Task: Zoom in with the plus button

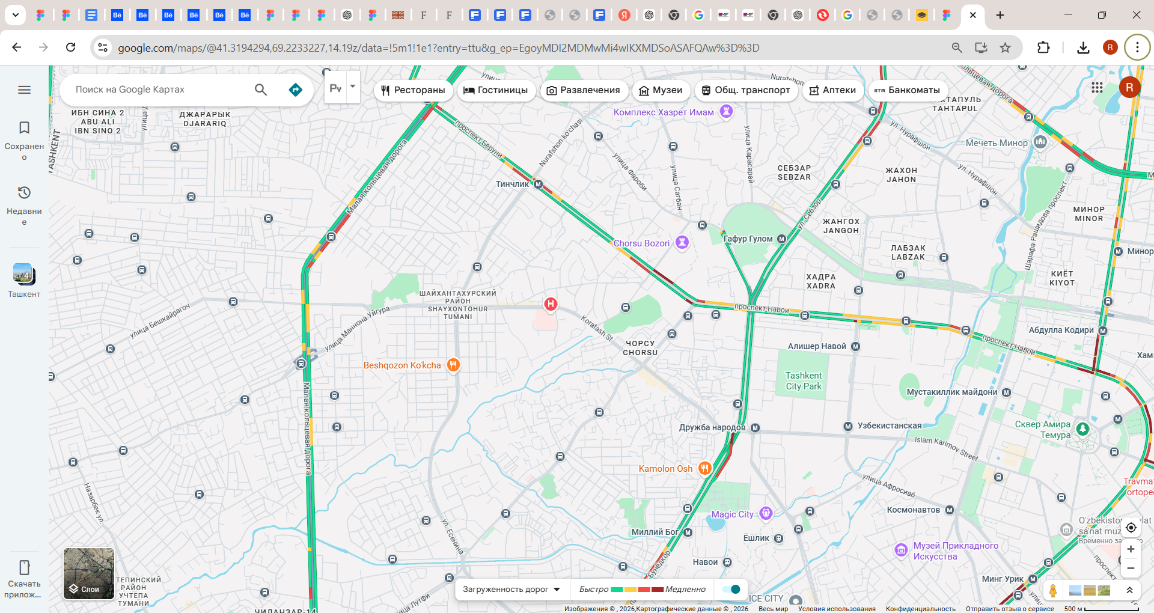Action: [1131, 549]
